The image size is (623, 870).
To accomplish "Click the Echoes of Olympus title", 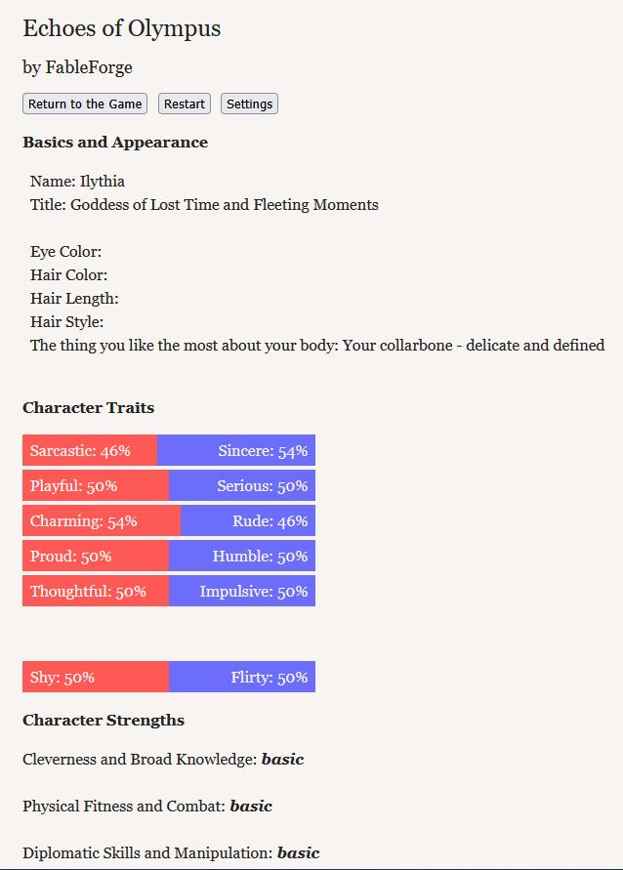I will pyautogui.click(x=122, y=28).
